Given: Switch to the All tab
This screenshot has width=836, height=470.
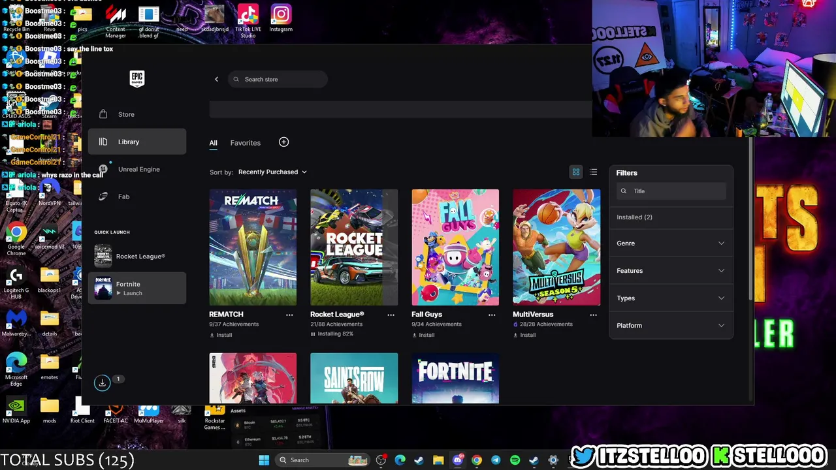Looking at the screenshot, I should pyautogui.click(x=213, y=142).
